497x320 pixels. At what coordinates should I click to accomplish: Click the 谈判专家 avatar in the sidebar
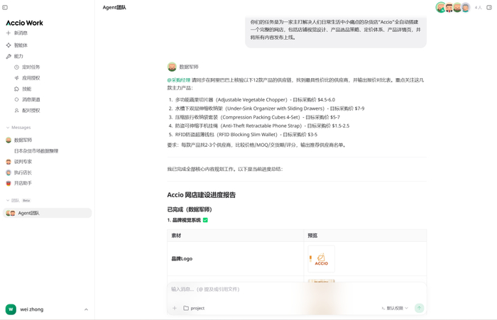point(9,162)
